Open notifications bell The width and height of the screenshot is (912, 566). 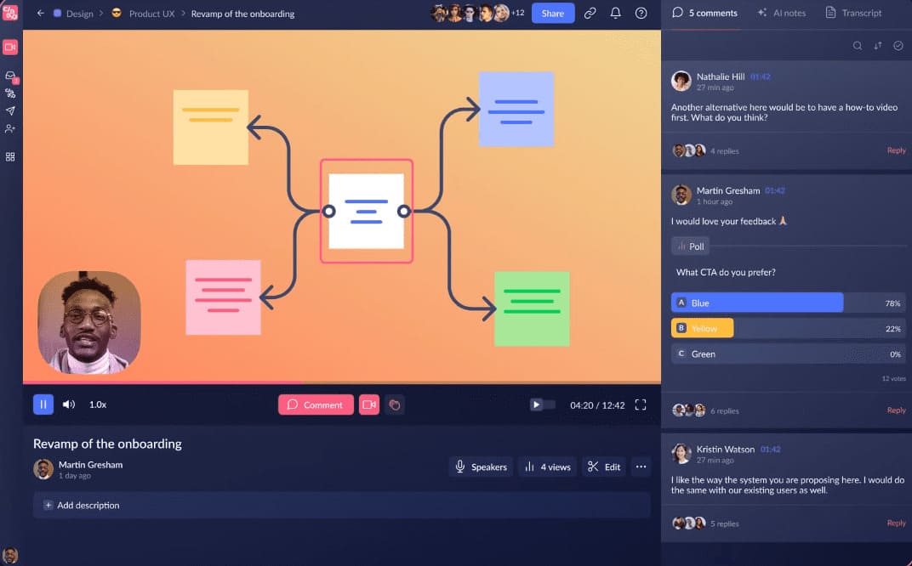point(615,13)
